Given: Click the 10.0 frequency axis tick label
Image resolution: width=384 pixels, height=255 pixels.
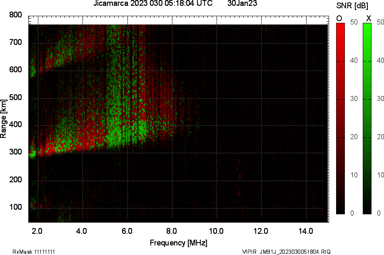Looking at the screenshot, I should pyautogui.click(x=216, y=231).
